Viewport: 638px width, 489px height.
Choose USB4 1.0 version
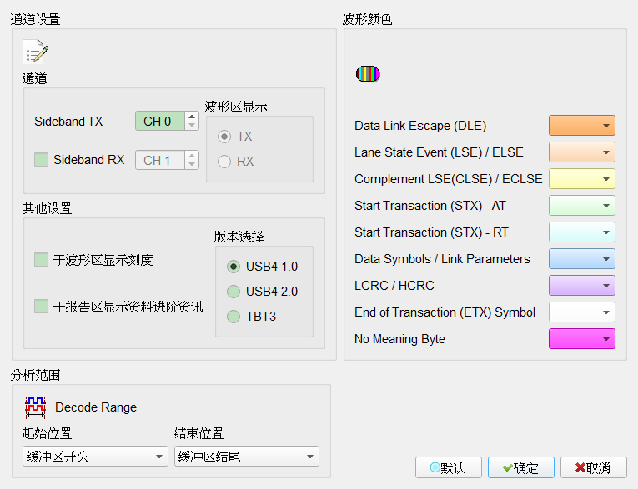[x=234, y=267]
